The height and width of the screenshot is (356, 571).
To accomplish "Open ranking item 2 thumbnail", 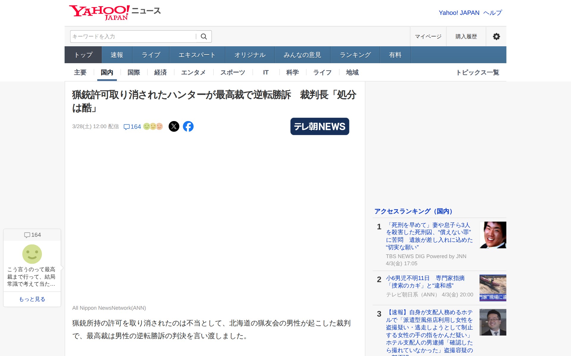I will pos(492,288).
